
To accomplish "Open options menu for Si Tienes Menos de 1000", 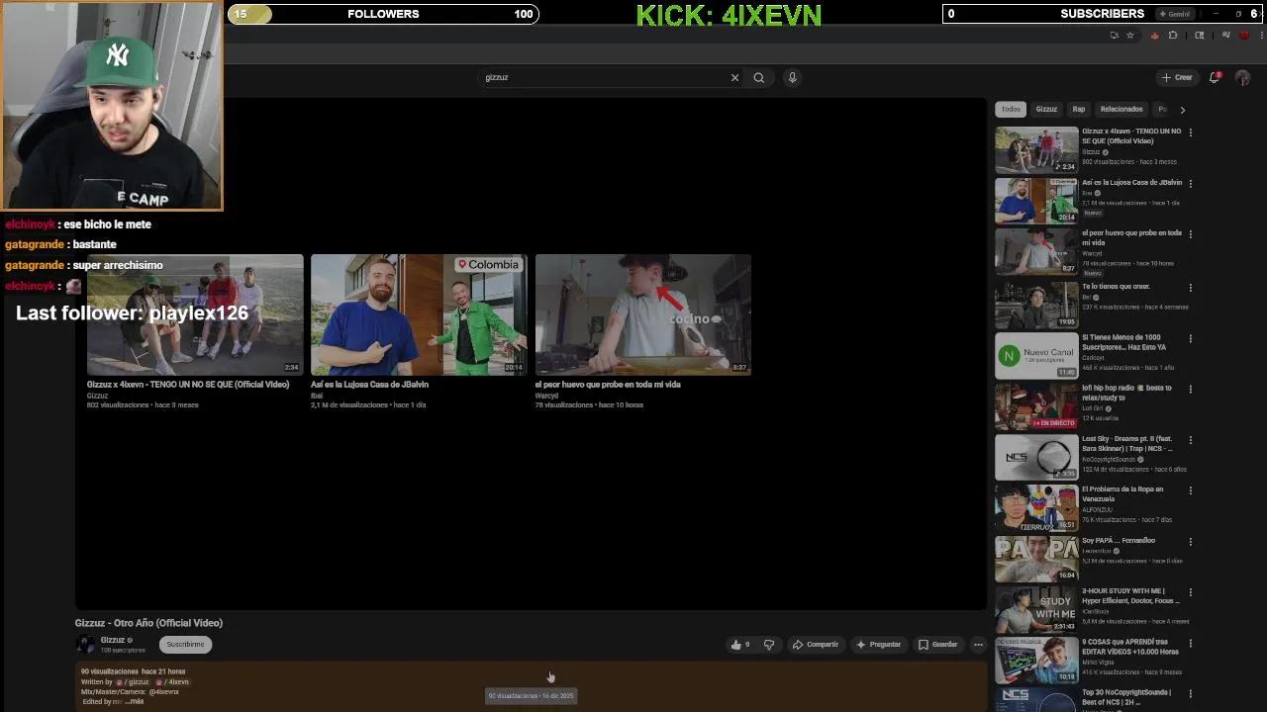I will (x=1190, y=338).
